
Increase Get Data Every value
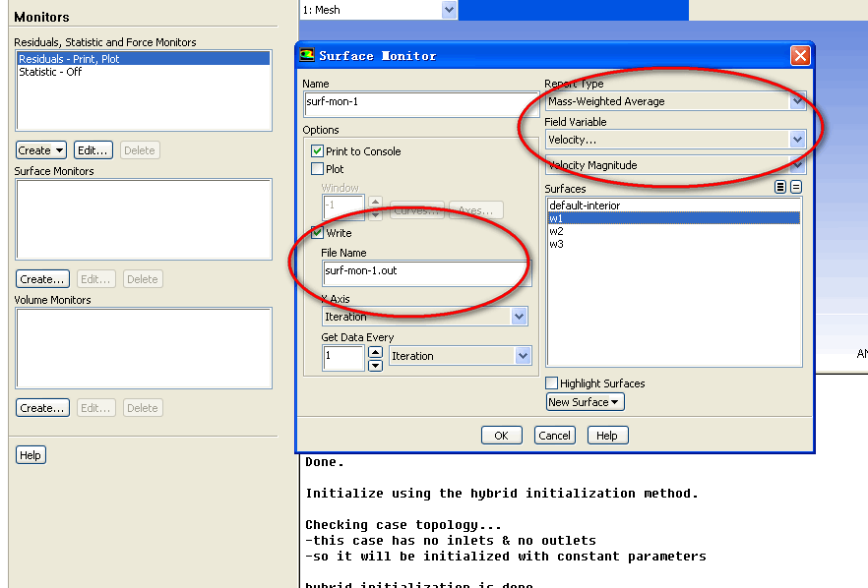tap(375, 352)
